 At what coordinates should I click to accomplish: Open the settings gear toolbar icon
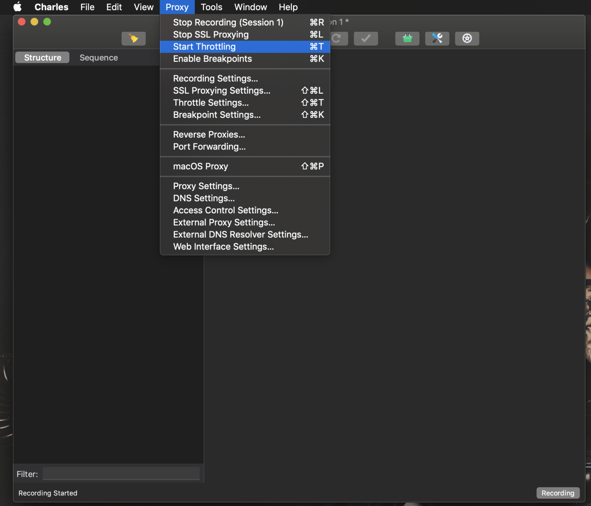(467, 39)
